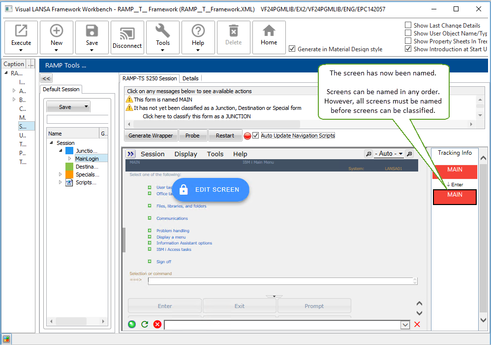Screen dimensions: 491x345
Task: Open the Tools wrench icon
Action: pyautogui.click(x=162, y=31)
